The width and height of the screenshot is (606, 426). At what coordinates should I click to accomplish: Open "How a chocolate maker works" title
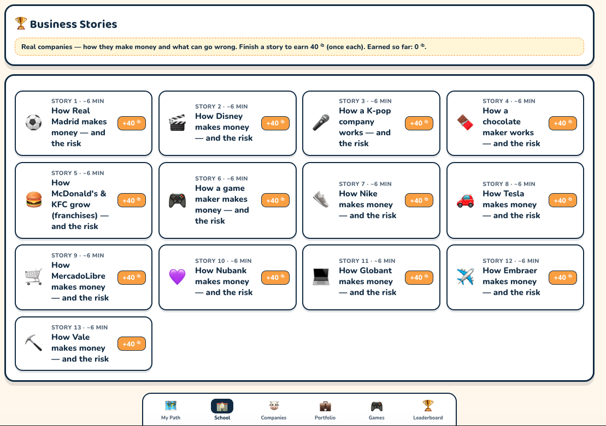[511, 127]
